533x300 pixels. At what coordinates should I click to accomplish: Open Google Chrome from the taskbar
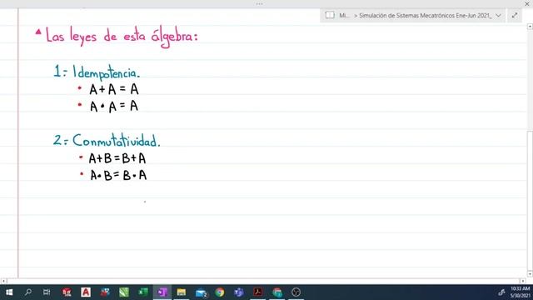tap(220, 292)
